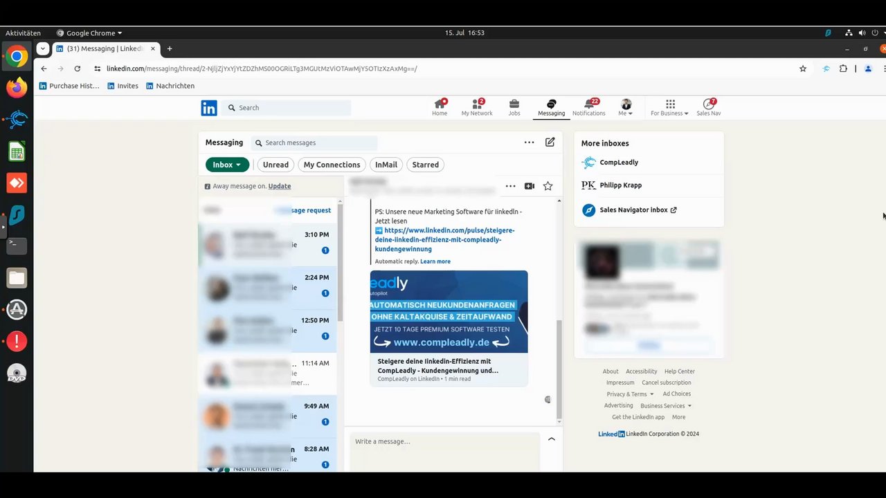Viewport: 886px width, 498px height.
Task: Open the 11:14 AM conversation
Action: click(x=267, y=373)
